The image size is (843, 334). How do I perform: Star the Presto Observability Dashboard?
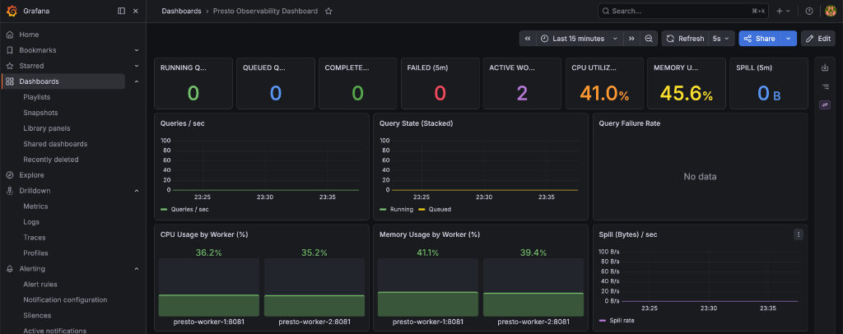point(328,11)
